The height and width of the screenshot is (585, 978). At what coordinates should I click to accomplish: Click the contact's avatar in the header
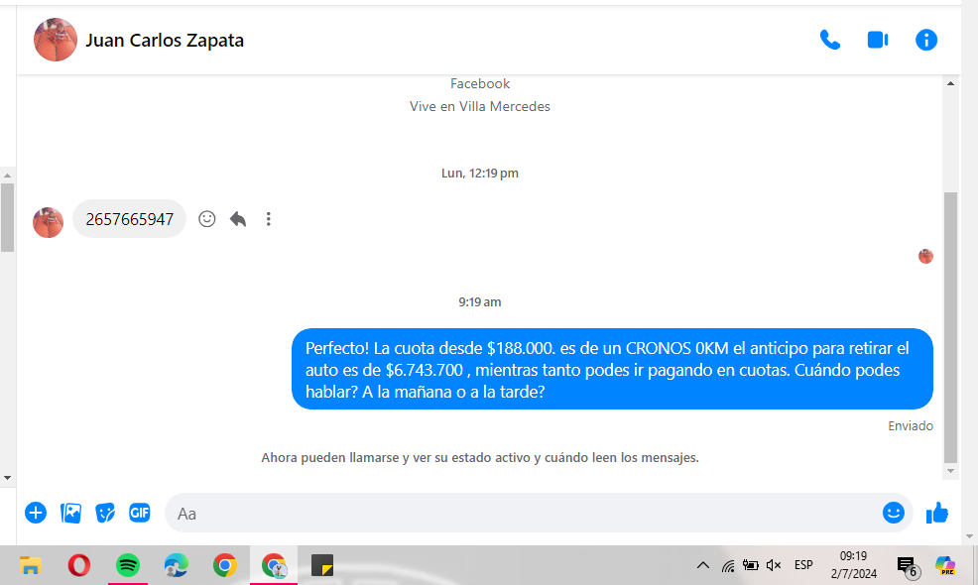click(56, 40)
